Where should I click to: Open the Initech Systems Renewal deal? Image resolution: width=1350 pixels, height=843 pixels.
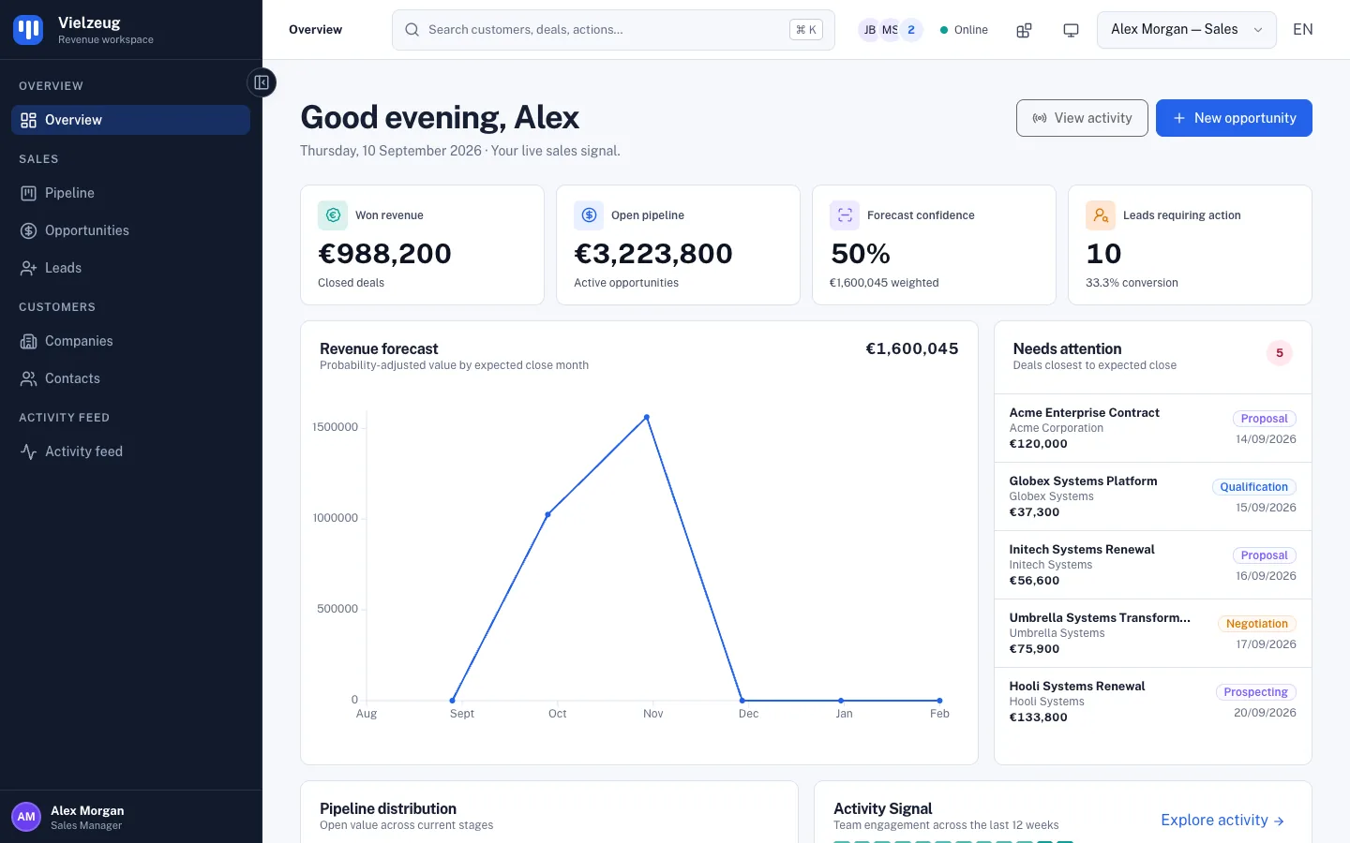point(1153,565)
